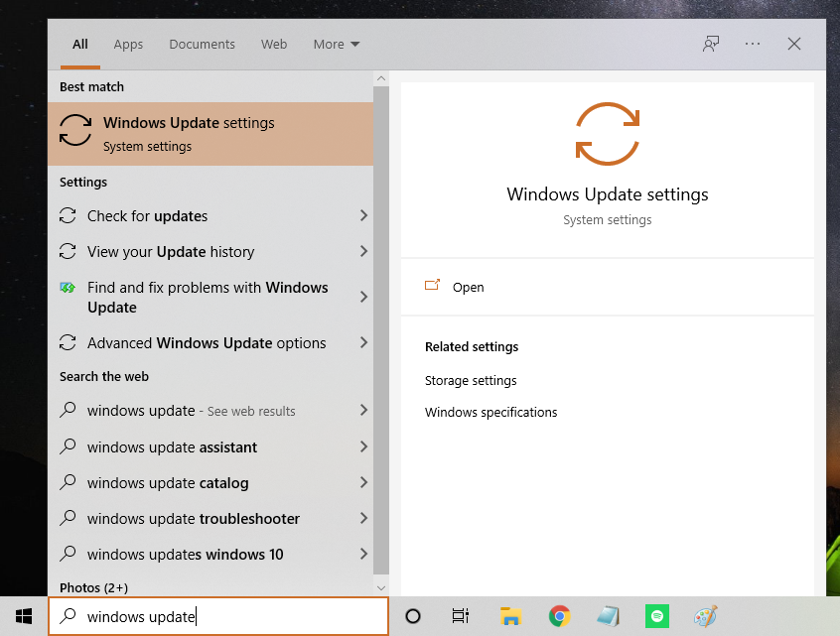
Task: Launch File Explorer from the taskbar
Action: (510, 616)
